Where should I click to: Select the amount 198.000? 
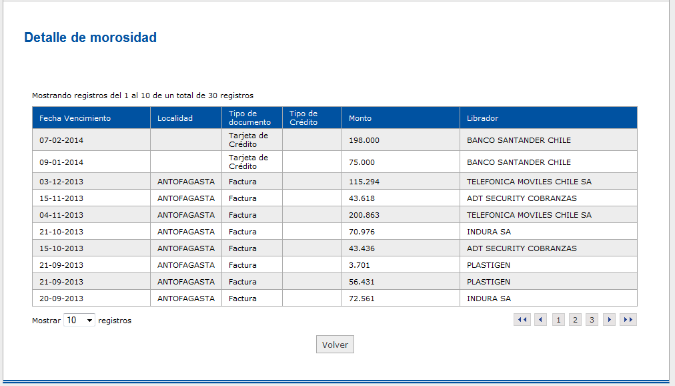(364, 140)
